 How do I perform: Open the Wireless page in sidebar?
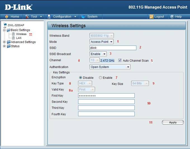point(21,34)
